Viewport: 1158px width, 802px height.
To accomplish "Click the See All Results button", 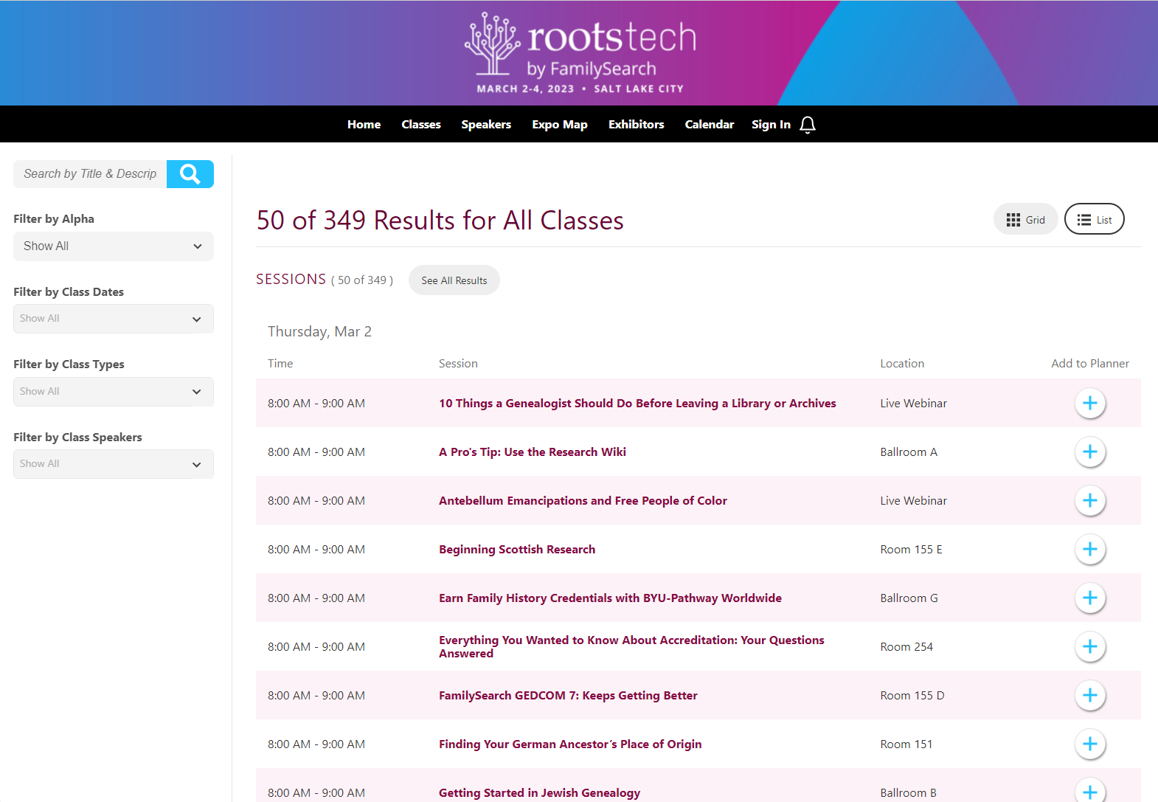I will [454, 280].
